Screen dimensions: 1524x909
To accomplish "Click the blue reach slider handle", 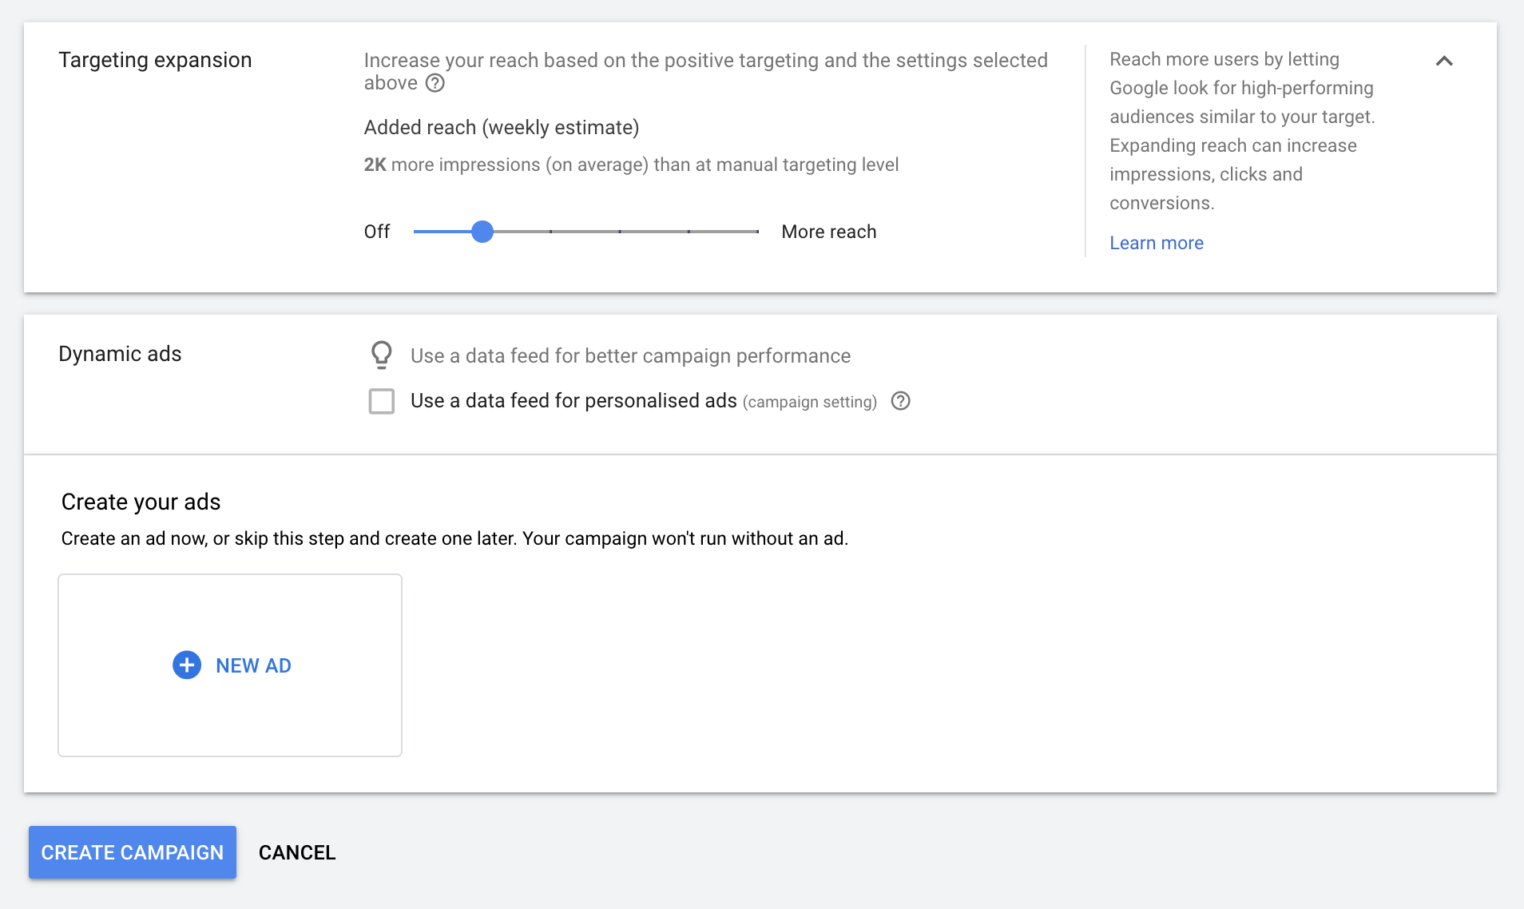I will (x=482, y=232).
